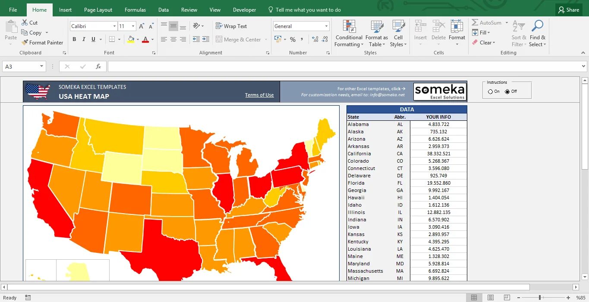Open the Cell Styles gallery

[398, 33]
